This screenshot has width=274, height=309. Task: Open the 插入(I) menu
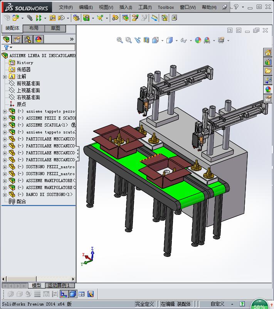(x=126, y=7)
